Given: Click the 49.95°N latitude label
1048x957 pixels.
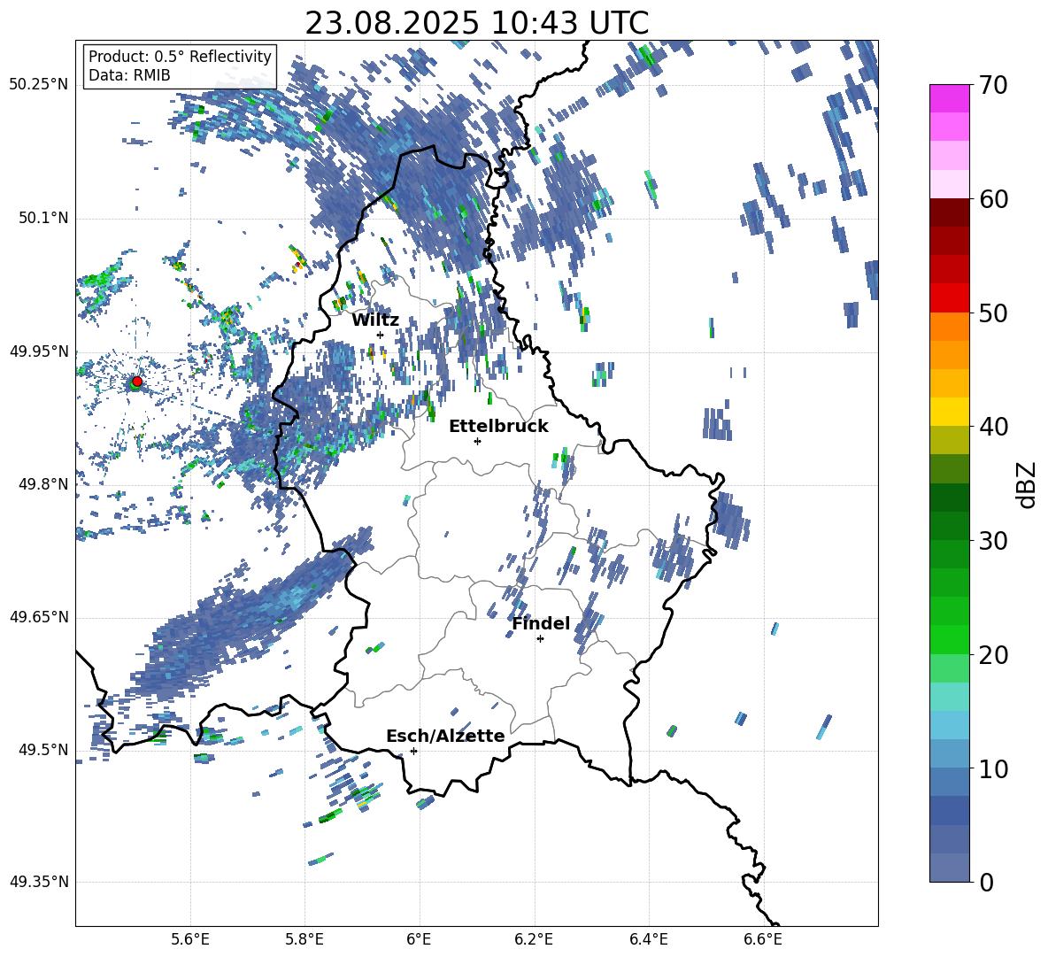Looking at the screenshot, I should click(x=39, y=351).
